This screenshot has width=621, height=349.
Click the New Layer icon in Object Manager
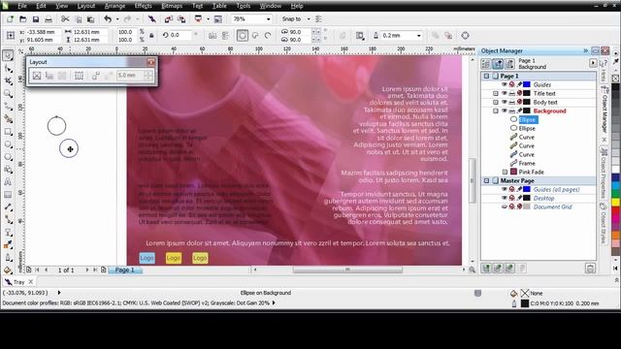tap(486, 269)
